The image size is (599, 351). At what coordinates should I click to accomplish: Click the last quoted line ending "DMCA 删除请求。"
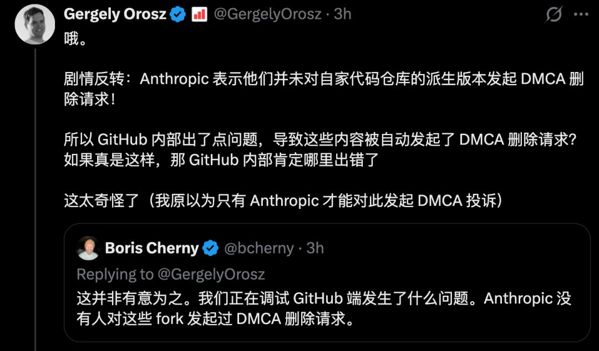click(215, 319)
